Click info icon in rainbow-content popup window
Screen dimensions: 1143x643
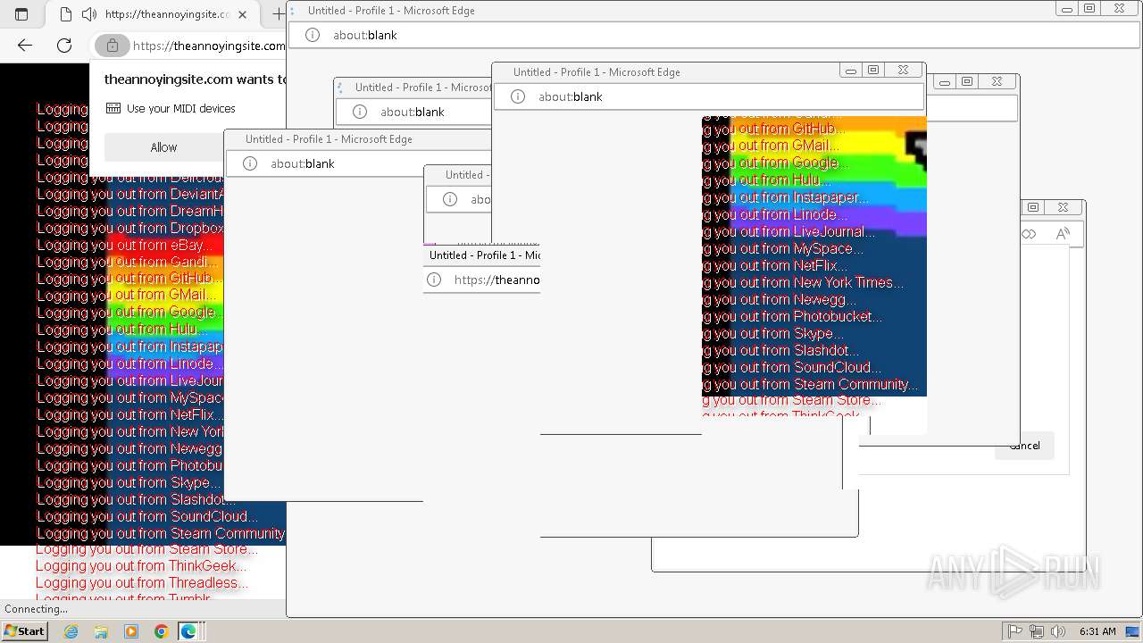tap(518, 96)
